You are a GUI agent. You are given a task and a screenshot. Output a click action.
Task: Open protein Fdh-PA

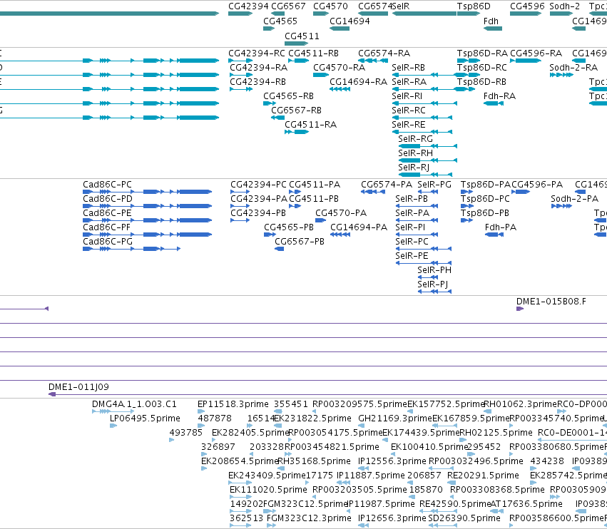(x=501, y=227)
